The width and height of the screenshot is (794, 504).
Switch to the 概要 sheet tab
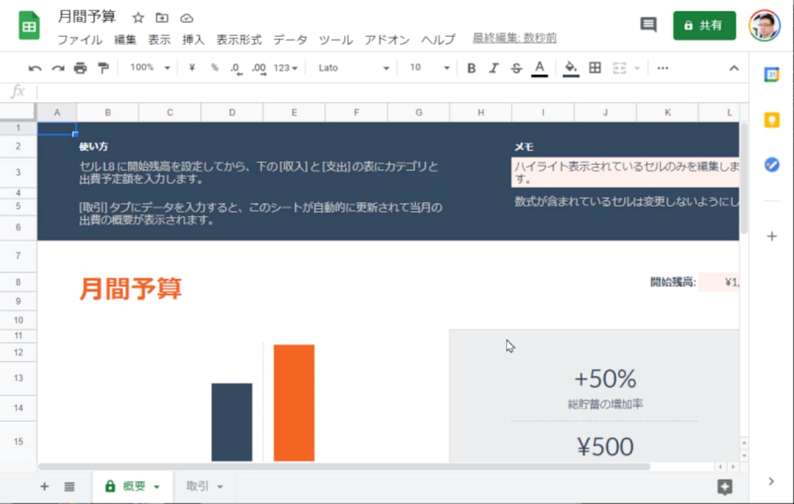tap(132, 487)
